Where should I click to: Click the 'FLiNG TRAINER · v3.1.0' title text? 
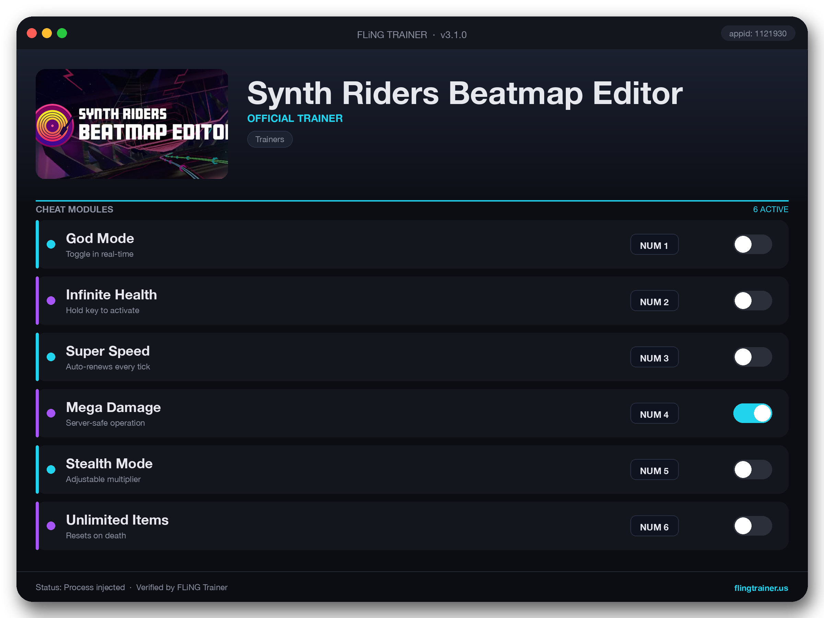[412, 35]
